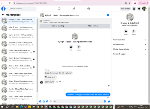150x109 pixels.
Task: Open the Home feed icon
Action: (x=59, y=9)
